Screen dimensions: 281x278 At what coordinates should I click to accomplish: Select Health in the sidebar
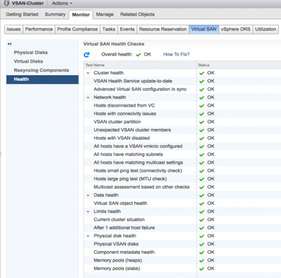pos(42,80)
